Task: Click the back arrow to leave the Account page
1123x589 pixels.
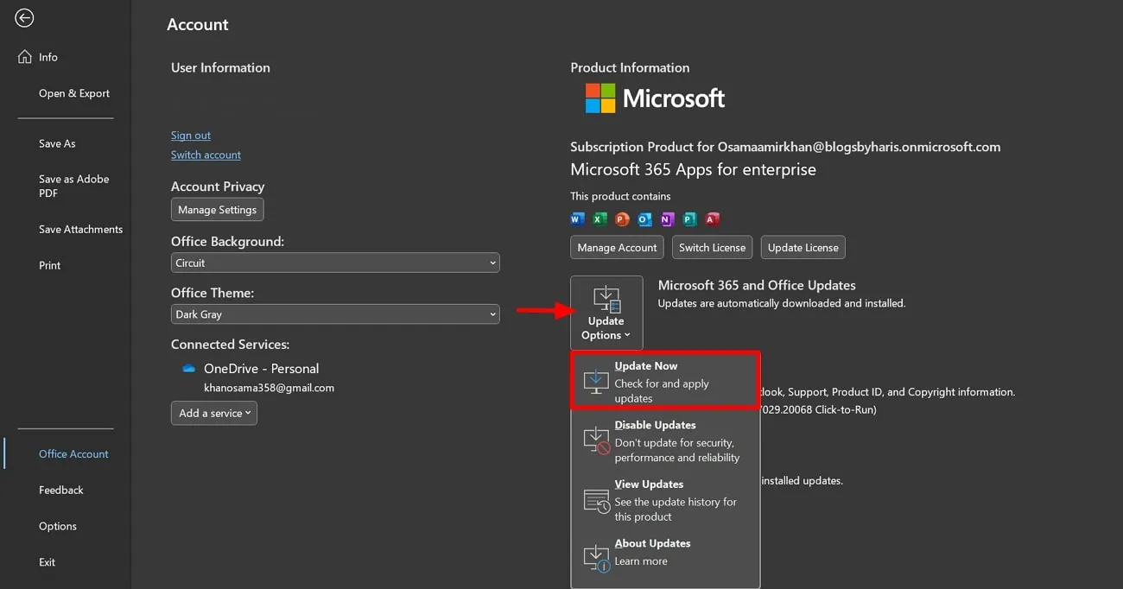Action: [24, 17]
